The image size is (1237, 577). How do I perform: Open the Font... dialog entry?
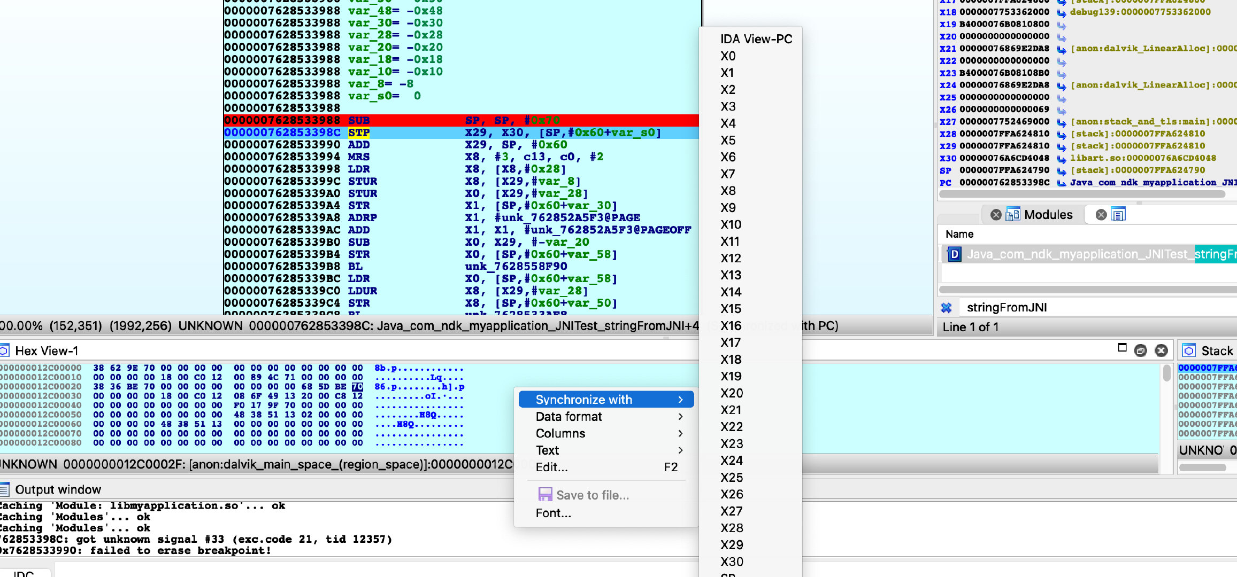point(554,513)
